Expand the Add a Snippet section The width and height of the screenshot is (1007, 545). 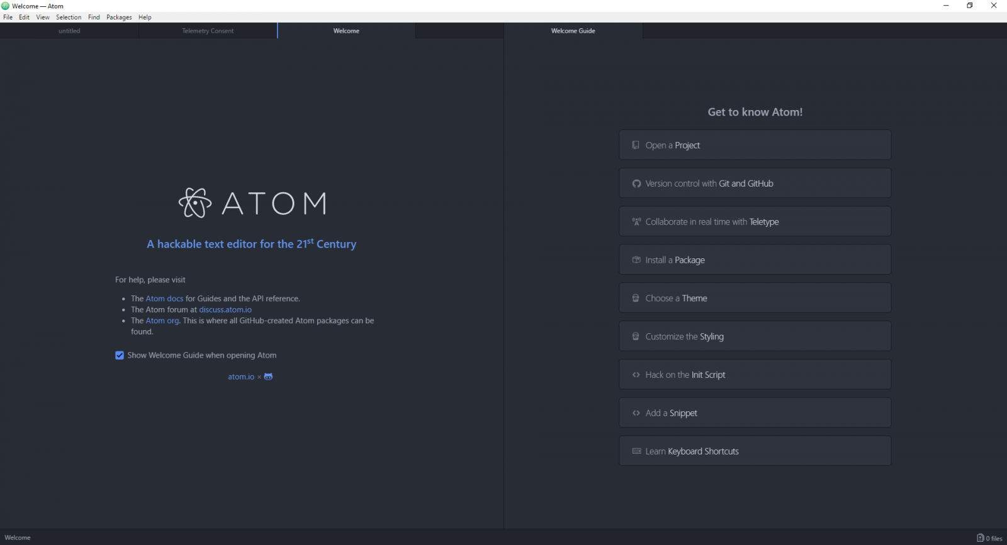755,413
